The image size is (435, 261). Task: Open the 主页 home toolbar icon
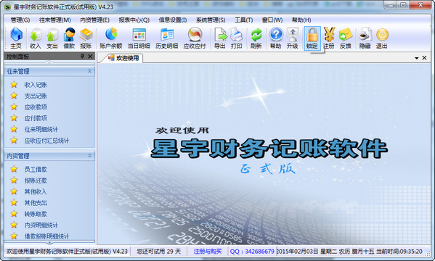16,38
